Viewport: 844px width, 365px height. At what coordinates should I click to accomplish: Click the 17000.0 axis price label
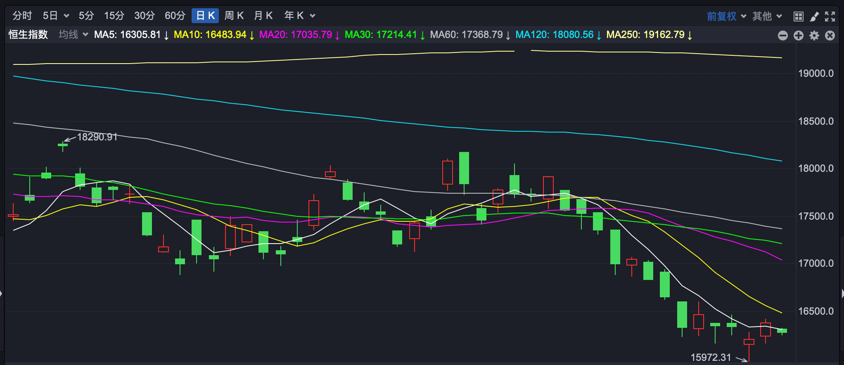pyautogui.click(x=816, y=263)
